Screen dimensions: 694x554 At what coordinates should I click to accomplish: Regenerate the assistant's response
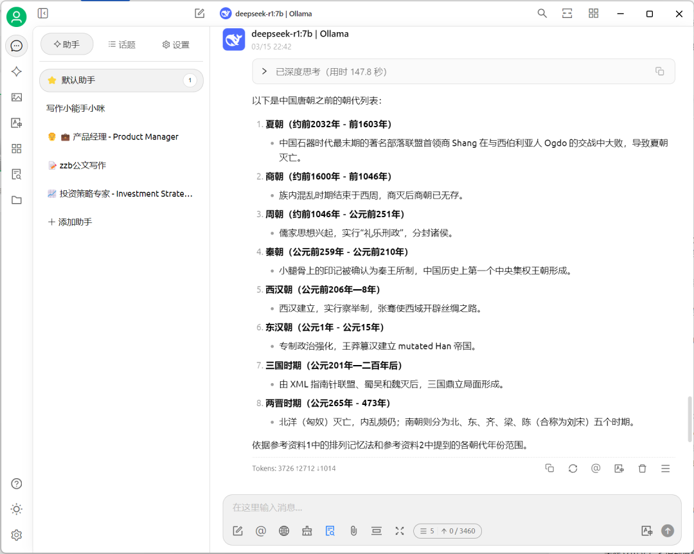pos(573,468)
